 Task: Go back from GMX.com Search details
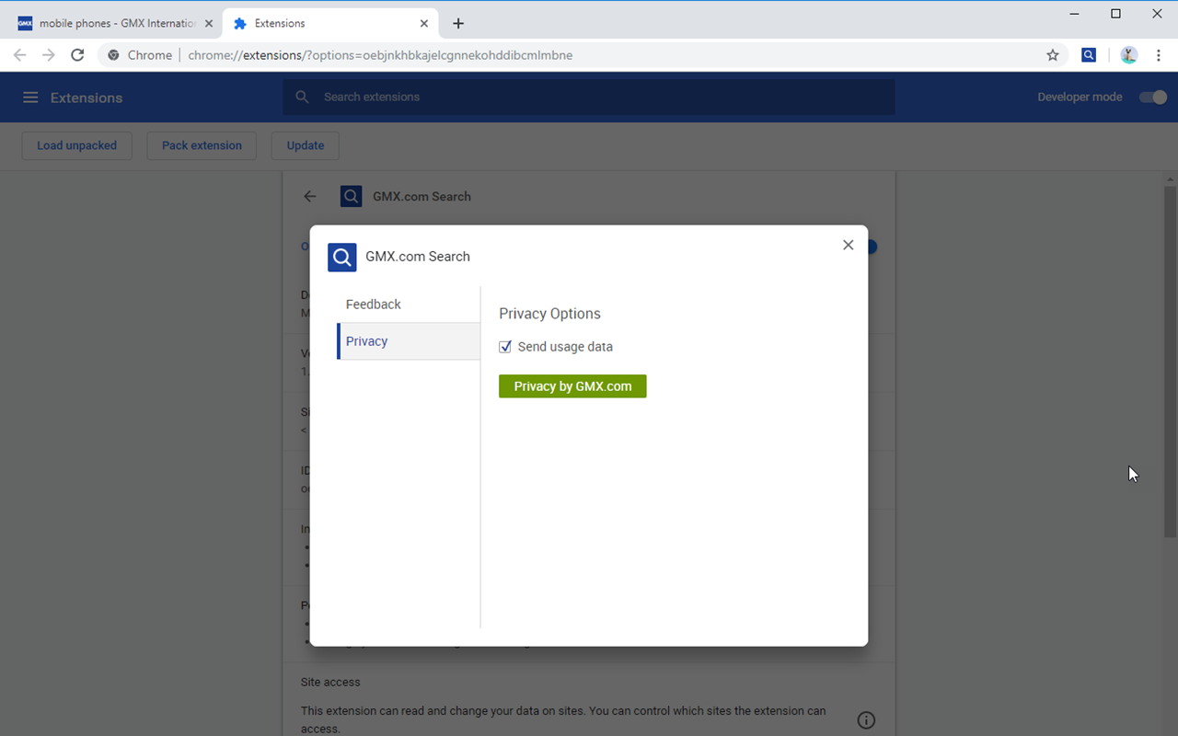310,196
